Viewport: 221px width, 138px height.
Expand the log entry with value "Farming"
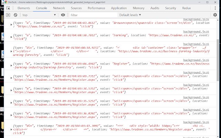(x=11, y=37)
